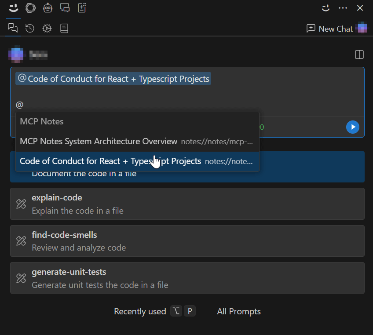Click the hexagon icon in the top toolbar

coord(30,8)
